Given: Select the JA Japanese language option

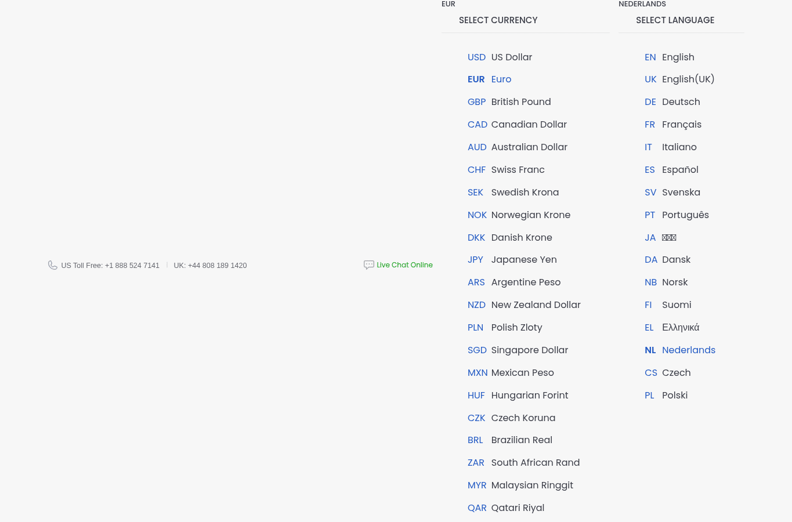Looking at the screenshot, I should pos(661,238).
